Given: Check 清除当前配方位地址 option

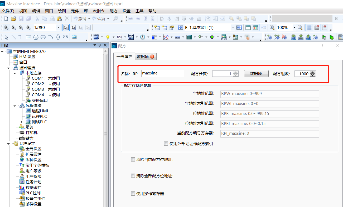Looking at the screenshot, I should click(x=133, y=159).
